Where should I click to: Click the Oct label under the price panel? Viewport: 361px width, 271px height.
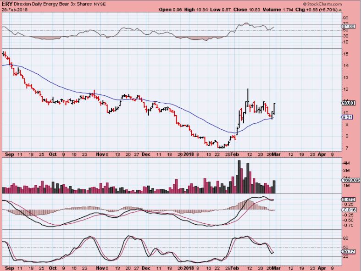coord(52,155)
